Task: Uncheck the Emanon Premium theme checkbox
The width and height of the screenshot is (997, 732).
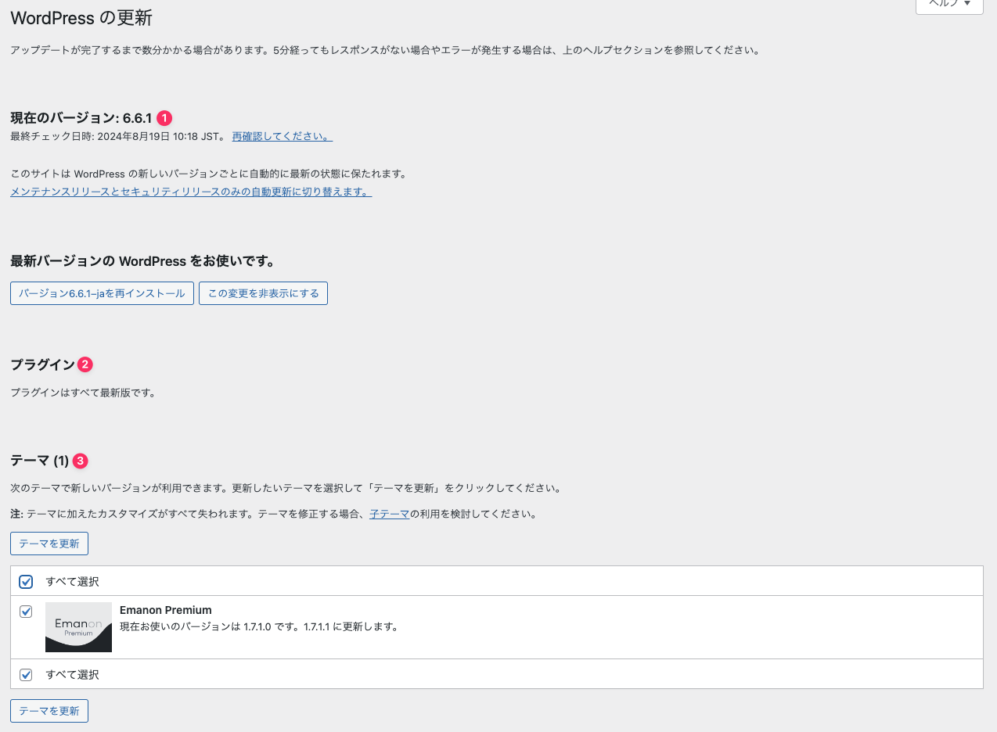Action: click(x=26, y=612)
